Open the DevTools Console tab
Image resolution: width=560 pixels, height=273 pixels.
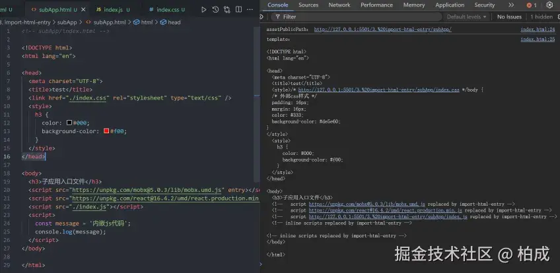click(x=278, y=5)
